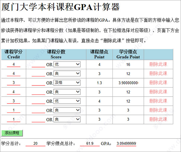Open grade dropdown in fifth row showing 优

67,101
